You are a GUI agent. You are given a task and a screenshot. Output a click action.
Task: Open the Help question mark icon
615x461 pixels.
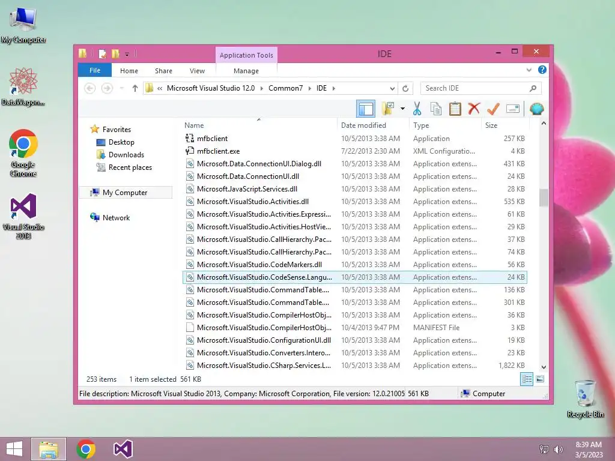(x=542, y=70)
